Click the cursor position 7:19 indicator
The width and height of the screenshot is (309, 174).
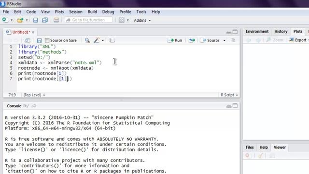coord(12,95)
